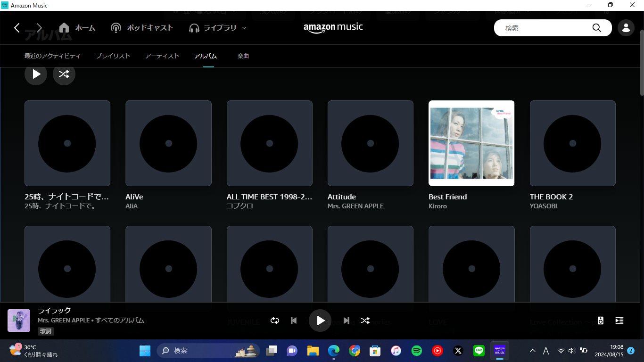The image size is (644, 362).
Task: Switch to プレイリスト tab
Action: (x=113, y=56)
